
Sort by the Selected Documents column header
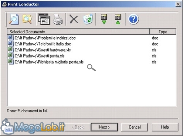coord(78,32)
